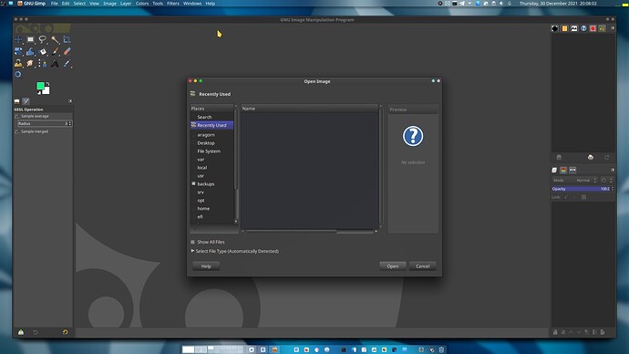The height and width of the screenshot is (354, 629).
Task: Toggle the Sample merged checkbox
Action: pyautogui.click(x=16, y=131)
